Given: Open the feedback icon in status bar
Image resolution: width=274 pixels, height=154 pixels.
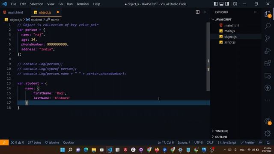Looking at the screenshot, I should coord(260,142).
